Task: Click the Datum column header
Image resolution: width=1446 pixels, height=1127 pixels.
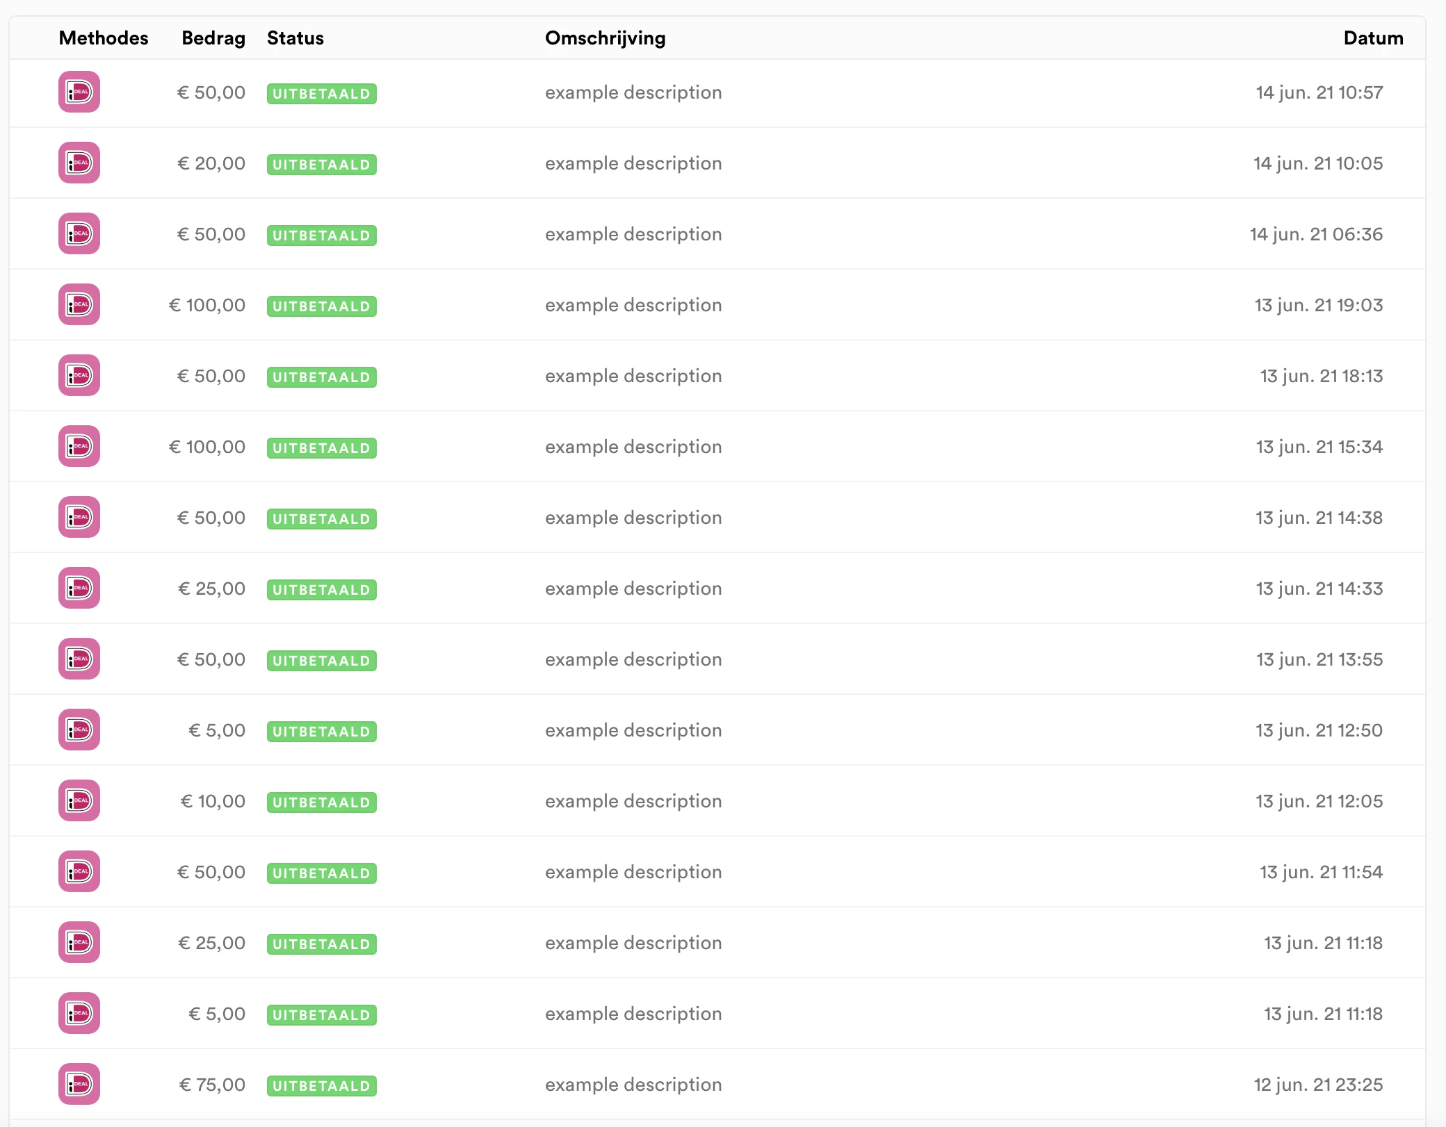Action: click(1373, 38)
